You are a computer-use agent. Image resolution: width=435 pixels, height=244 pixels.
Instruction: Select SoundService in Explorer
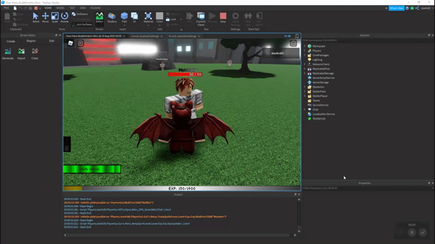[321, 105]
